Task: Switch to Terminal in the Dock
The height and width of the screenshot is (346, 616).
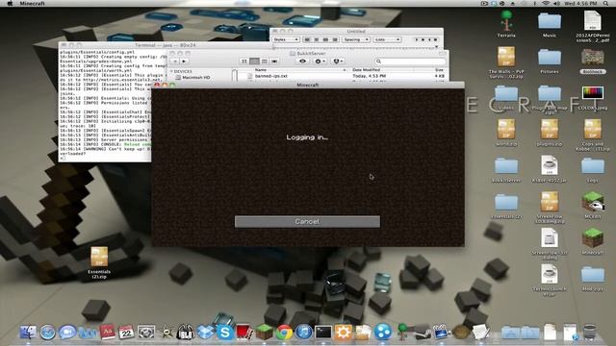Action: click(323, 333)
